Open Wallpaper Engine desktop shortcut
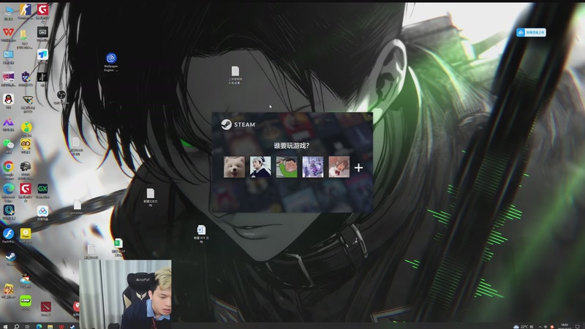 [111, 62]
